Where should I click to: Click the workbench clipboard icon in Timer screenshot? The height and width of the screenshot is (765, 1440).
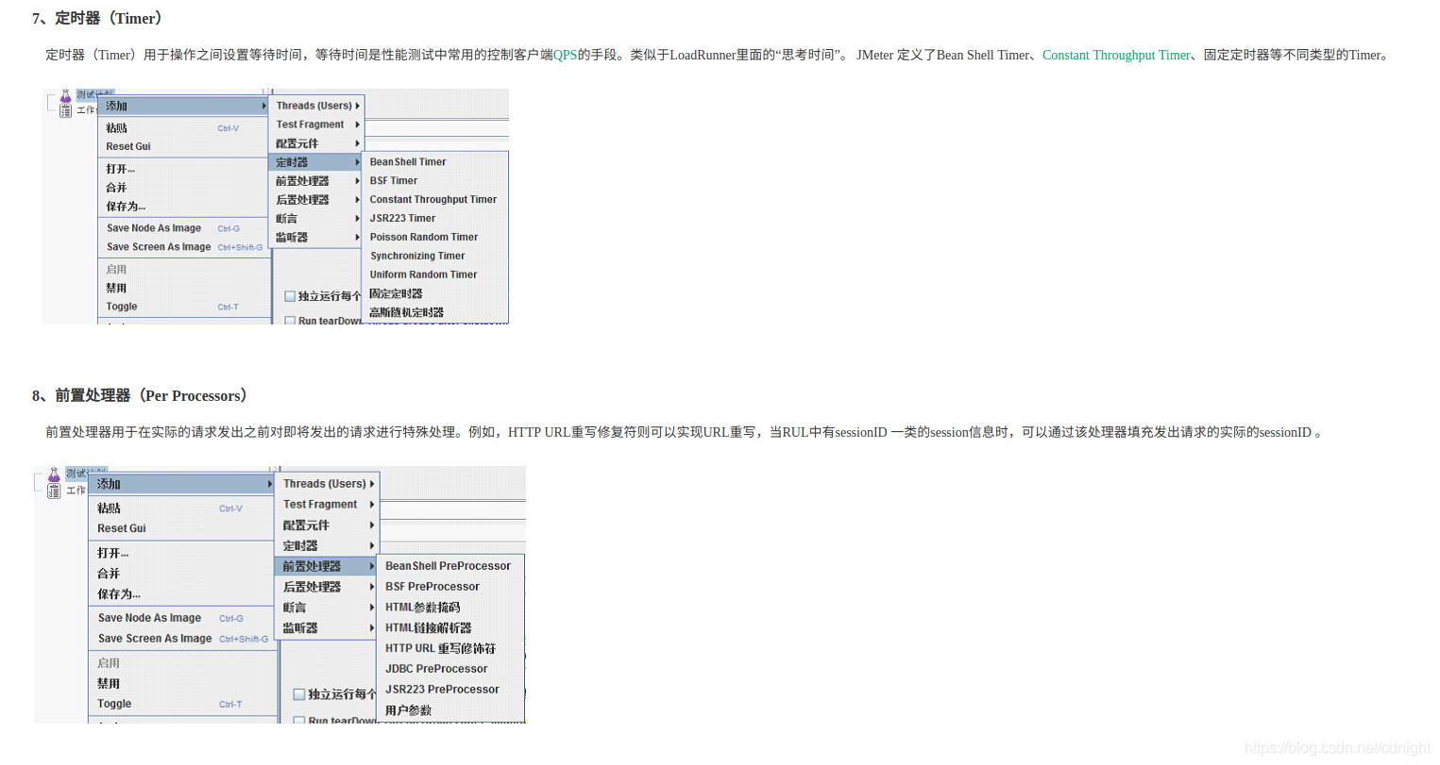pyautogui.click(x=65, y=110)
